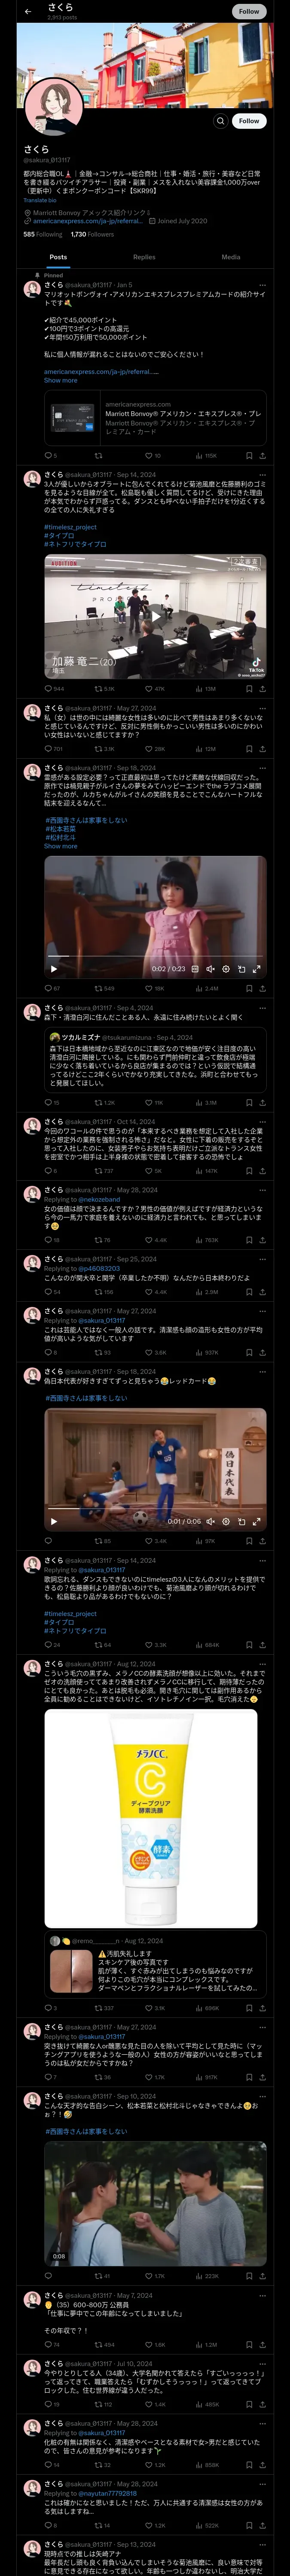Switch to the Media tab
The height and width of the screenshot is (2576, 290).
click(x=231, y=257)
